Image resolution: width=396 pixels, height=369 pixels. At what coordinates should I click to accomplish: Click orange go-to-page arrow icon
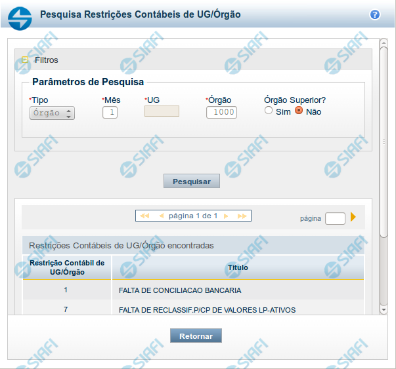coord(353,217)
